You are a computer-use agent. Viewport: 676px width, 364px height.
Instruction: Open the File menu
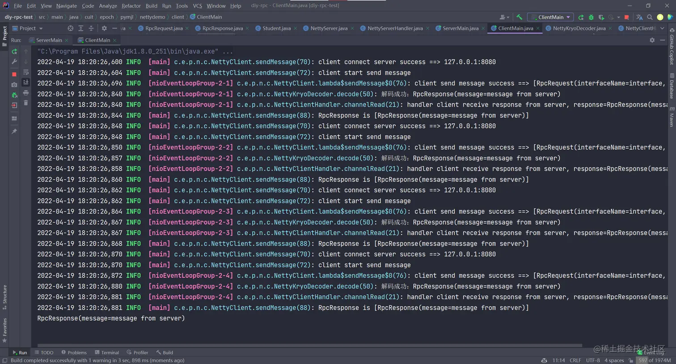click(x=18, y=6)
